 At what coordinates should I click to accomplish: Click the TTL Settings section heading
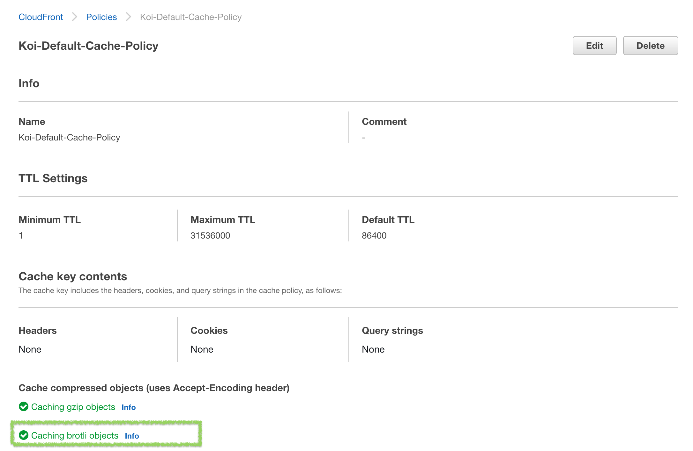click(53, 178)
